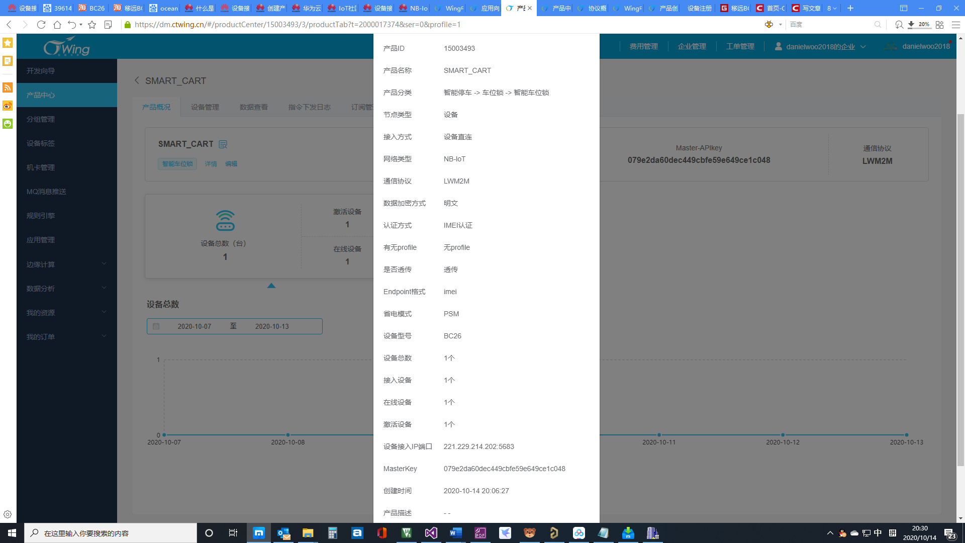The width and height of the screenshot is (965, 543).
Task: Click the RSS bookmark icon in the browser sidebar
Action: 7,87
